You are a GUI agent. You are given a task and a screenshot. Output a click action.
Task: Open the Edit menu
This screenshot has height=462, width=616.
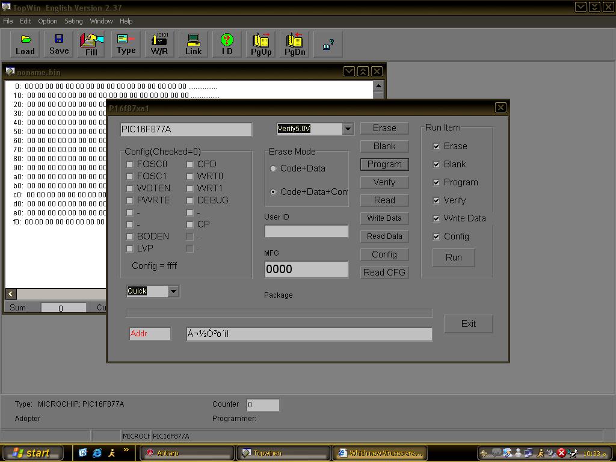coord(25,21)
